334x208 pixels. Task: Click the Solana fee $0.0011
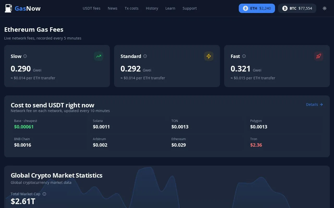coord(101,127)
